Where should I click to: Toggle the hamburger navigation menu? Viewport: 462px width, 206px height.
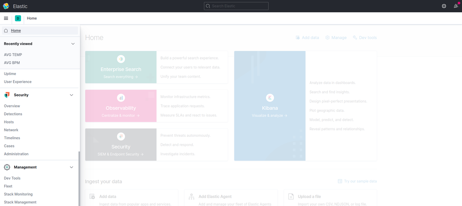coord(6,18)
